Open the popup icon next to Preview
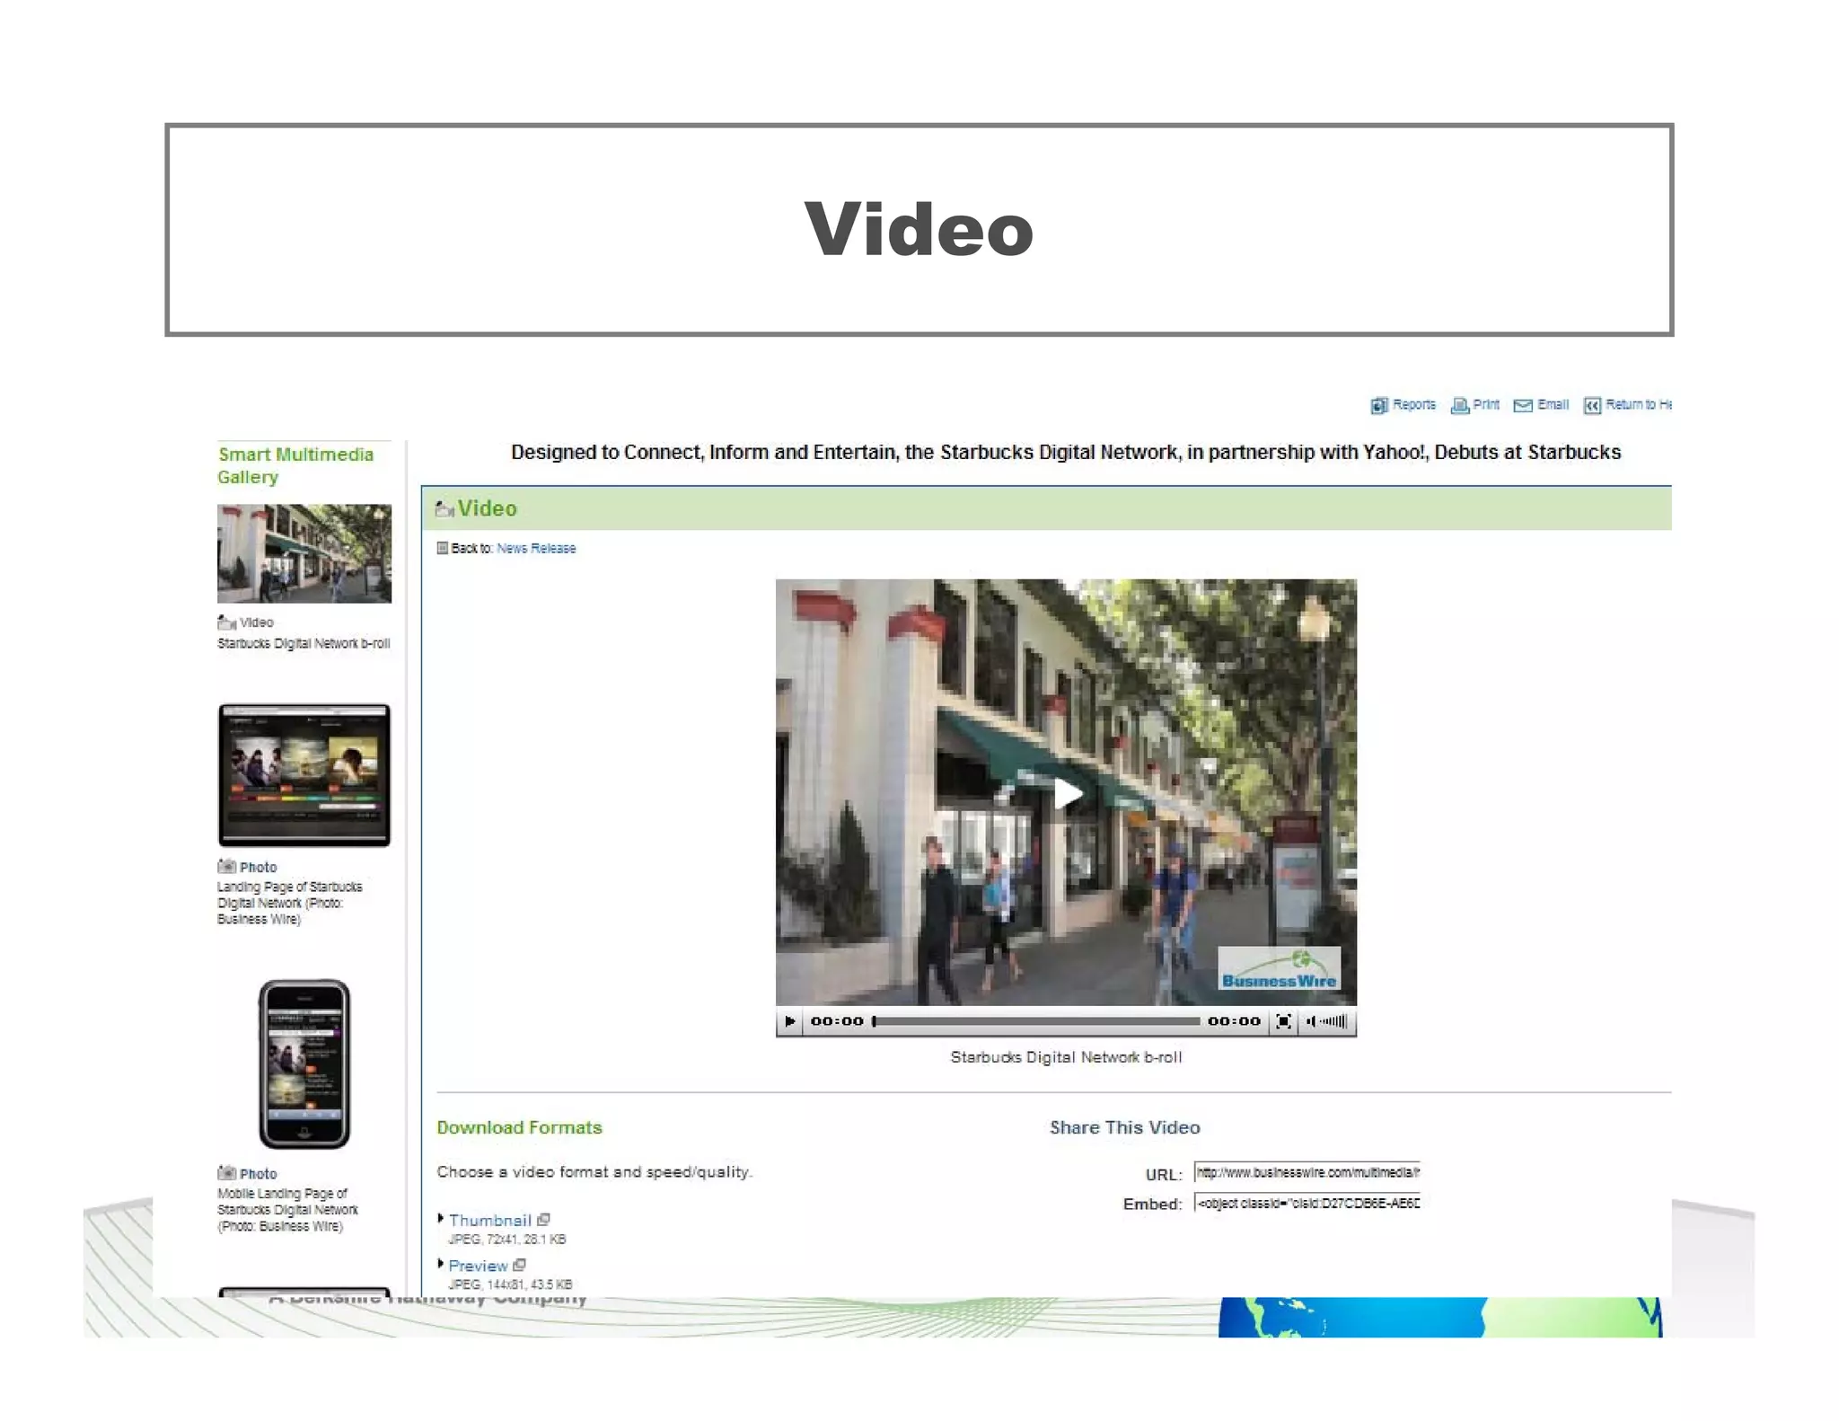1839x1421 pixels. [x=520, y=1265]
